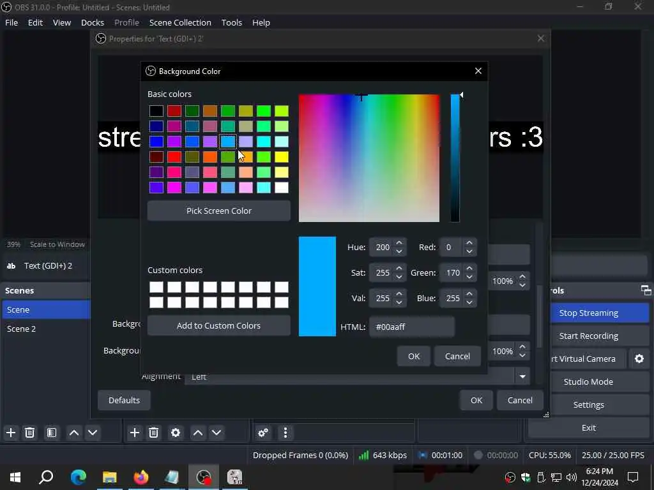Increase Hue value with up arrow
Viewport: 654px width, 490px height.
click(399, 243)
